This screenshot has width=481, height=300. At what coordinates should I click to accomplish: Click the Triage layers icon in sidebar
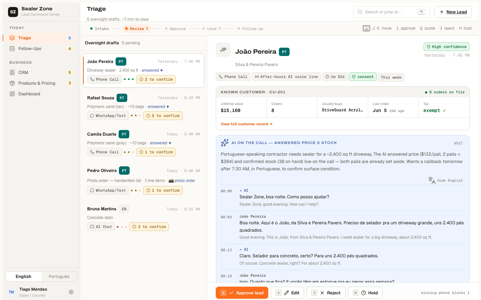point(12,38)
